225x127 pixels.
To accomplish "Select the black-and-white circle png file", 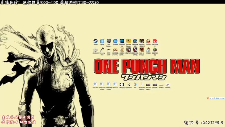I will pyautogui.click(x=122, y=84).
